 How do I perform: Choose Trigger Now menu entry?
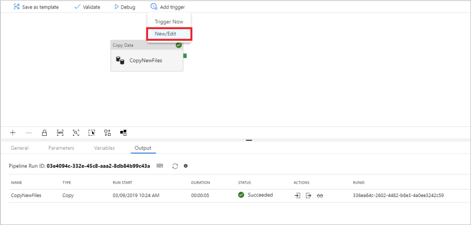(x=169, y=21)
